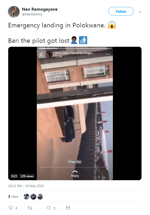Like the tweet with heart icon
Image resolution: width=150 pixels, height=215 pixels.
[49, 208]
